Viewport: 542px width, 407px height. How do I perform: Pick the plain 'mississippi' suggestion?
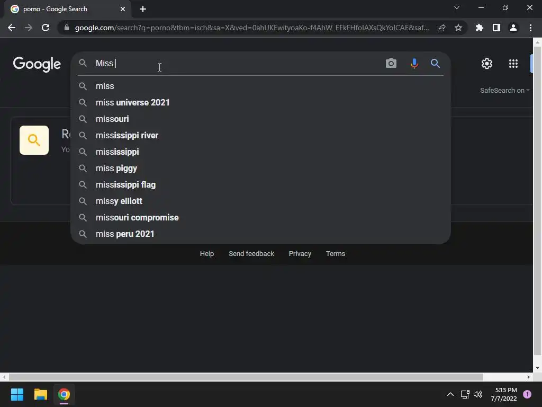260,152
